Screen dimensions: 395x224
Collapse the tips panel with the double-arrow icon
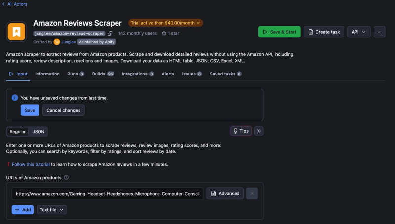(x=259, y=131)
